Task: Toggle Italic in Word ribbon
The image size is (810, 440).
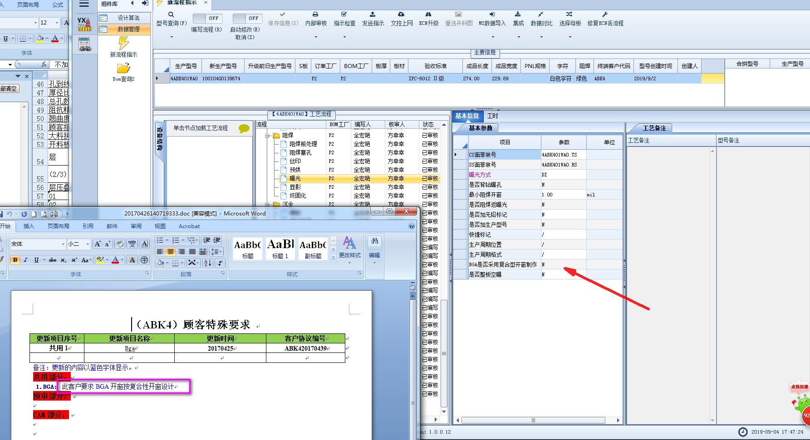Action: point(25,260)
